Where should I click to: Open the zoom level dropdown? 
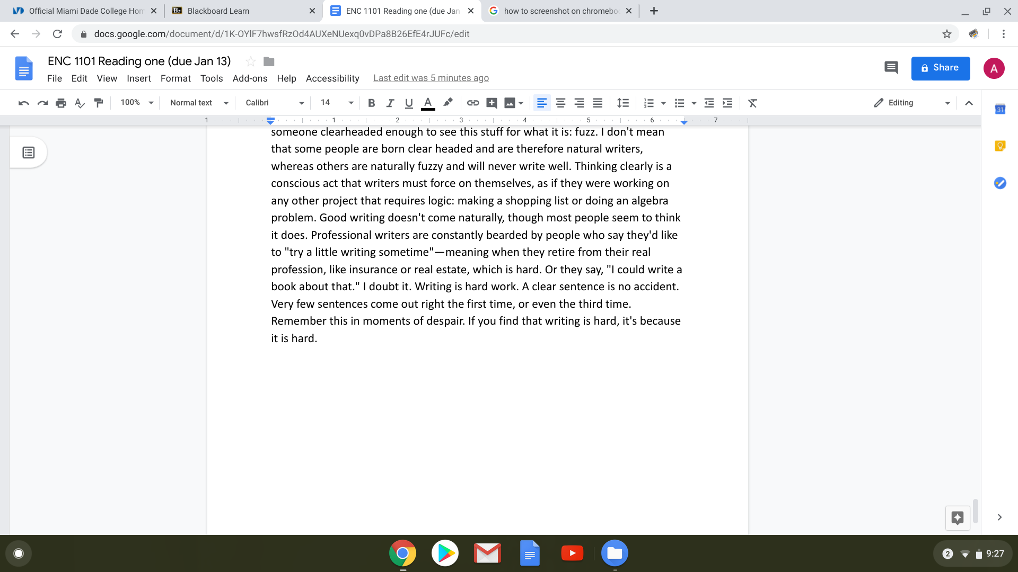pyautogui.click(x=137, y=103)
